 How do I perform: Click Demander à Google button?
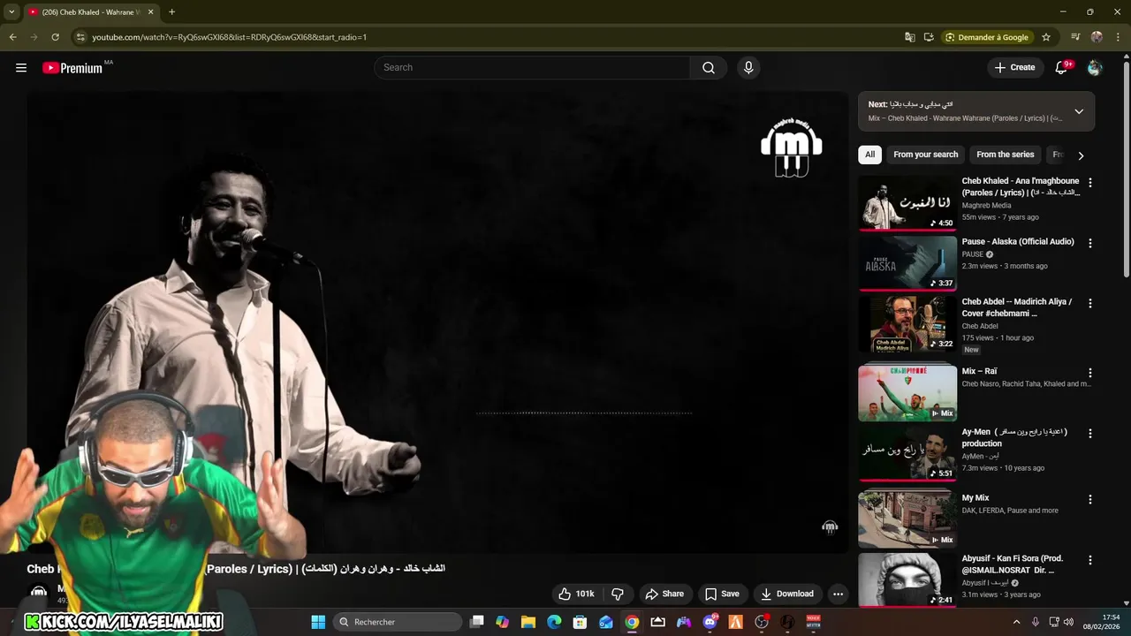[988, 37]
